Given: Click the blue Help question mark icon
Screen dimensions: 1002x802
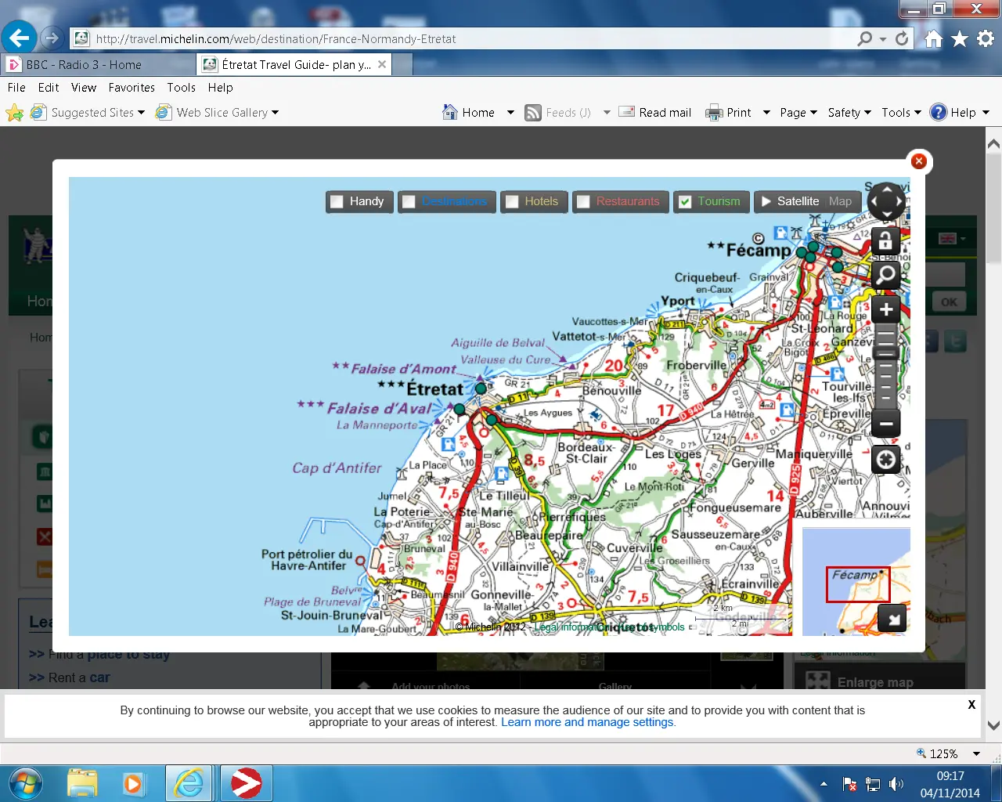Looking at the screenshot, I should click(x=938, y=113).
